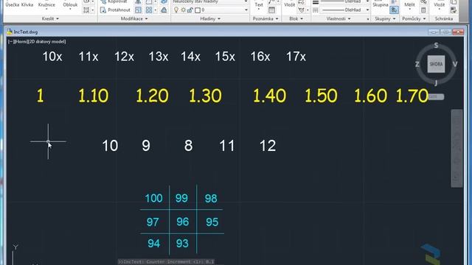472x265 pixels.
Task: Select the Kružnice circle tool
Action: pyautogui.click(x=46, y=5)
